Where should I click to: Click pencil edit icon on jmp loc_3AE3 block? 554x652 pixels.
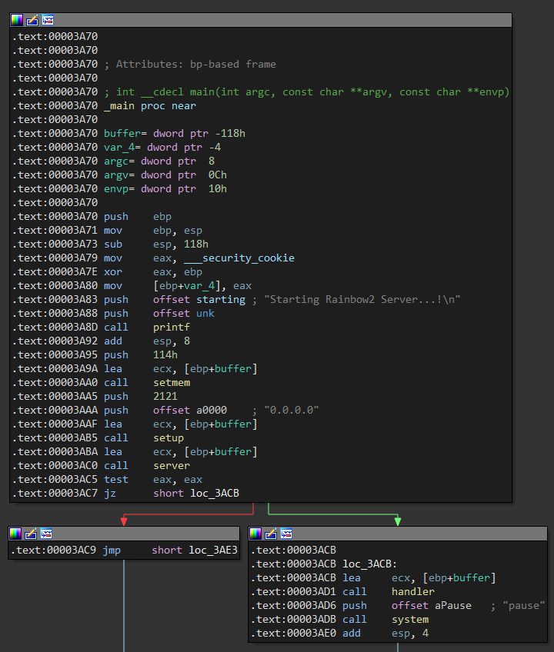(x=30, y=534)
